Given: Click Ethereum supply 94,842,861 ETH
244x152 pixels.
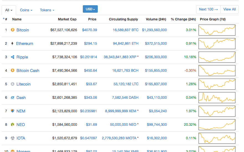Looking at the screenshot, I should pyautogui.click(x=125, y=43).
